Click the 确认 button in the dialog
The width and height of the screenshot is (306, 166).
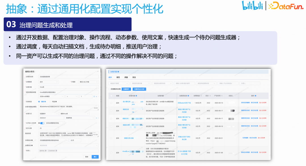pos(96,157)
